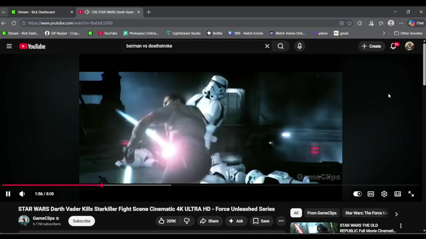Open the tab search dropdown
This screenshot has width=426, height=239.
click(3, 12)
